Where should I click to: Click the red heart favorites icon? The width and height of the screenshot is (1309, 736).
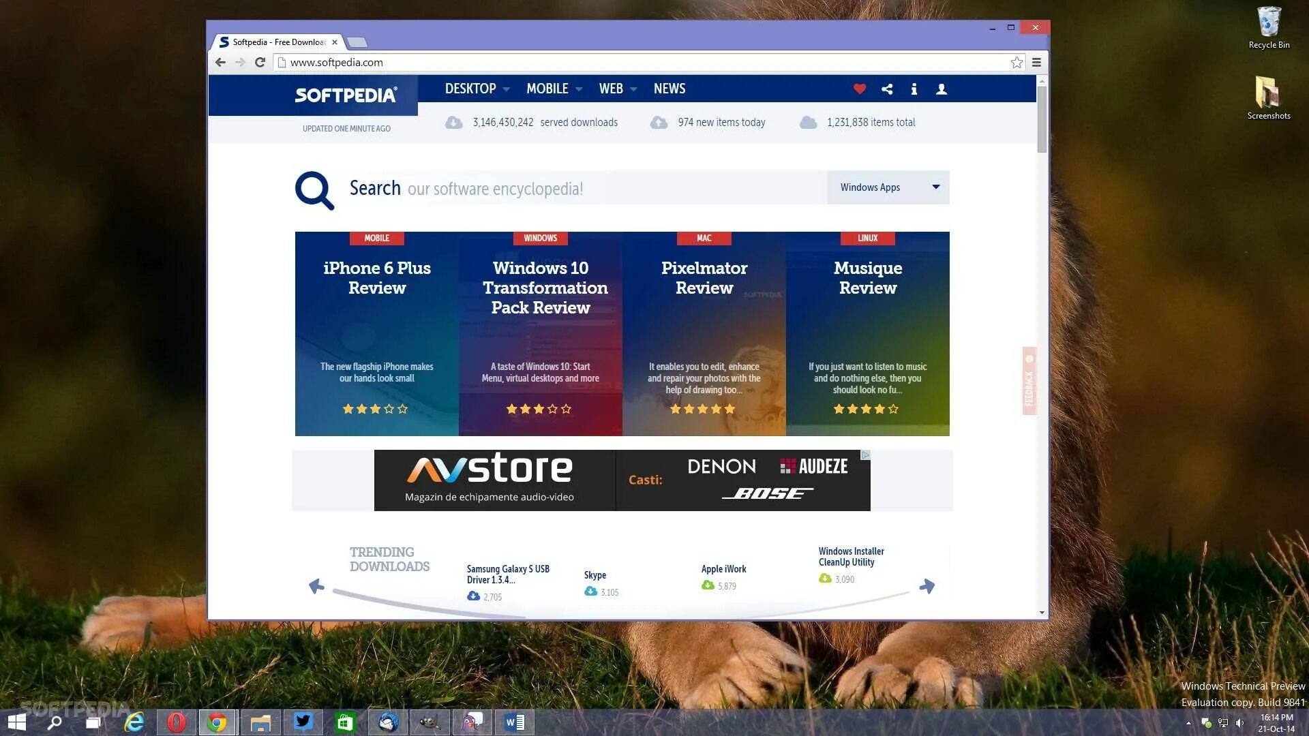coord(859,89)
